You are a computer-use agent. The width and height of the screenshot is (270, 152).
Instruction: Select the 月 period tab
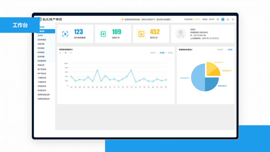click(x=66, y=53)
